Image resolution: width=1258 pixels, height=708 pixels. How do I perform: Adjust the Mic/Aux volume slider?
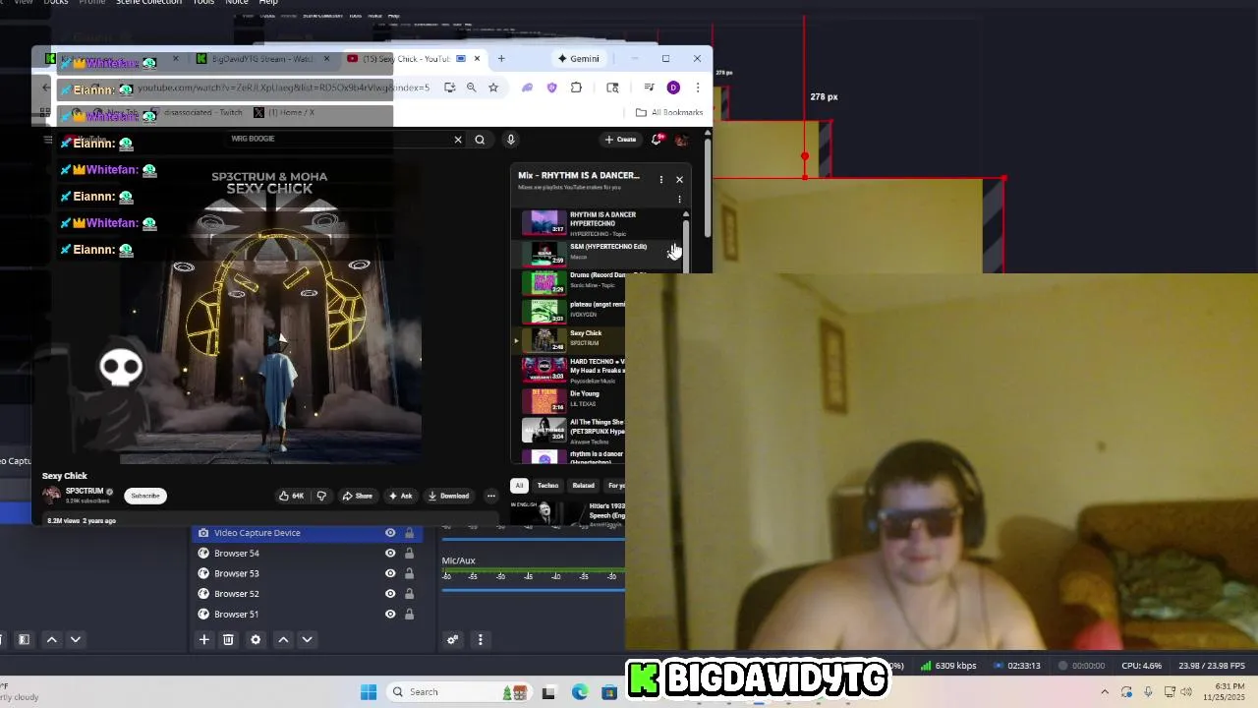pos(534,589)
